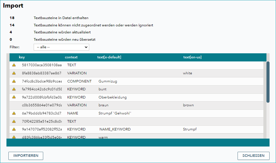The width and height of the screenshot is (276, 163).
Task: Click 'Textbausteine würden neu übersetzt' summary line
Action: [65, 40]
